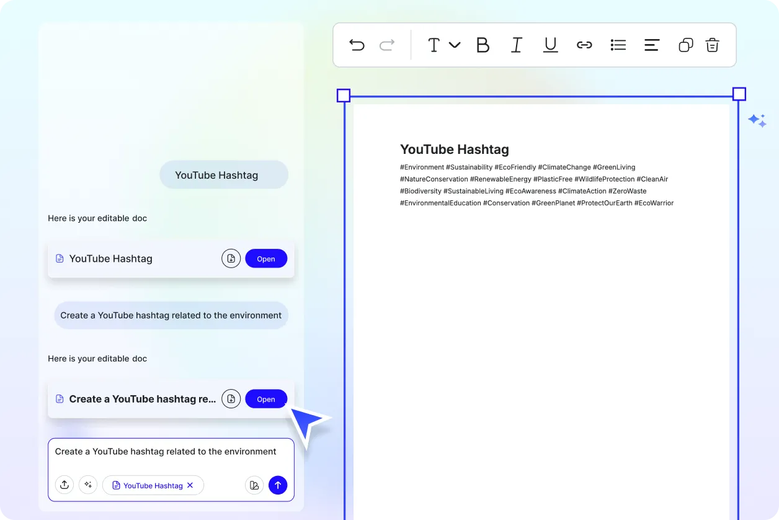779x520 pixels.
Task: Remove the 'YouTube Hashtag' attachment chip
Action: coord(190,485)
